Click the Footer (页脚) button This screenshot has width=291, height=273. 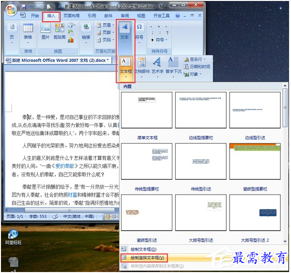tap(106, 32)
